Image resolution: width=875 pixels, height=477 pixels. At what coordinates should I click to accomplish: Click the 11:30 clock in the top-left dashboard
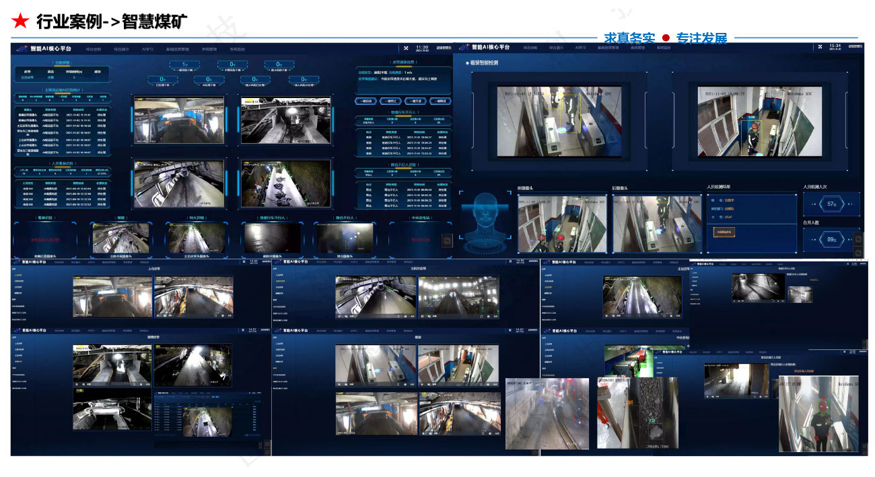[422, 48]
